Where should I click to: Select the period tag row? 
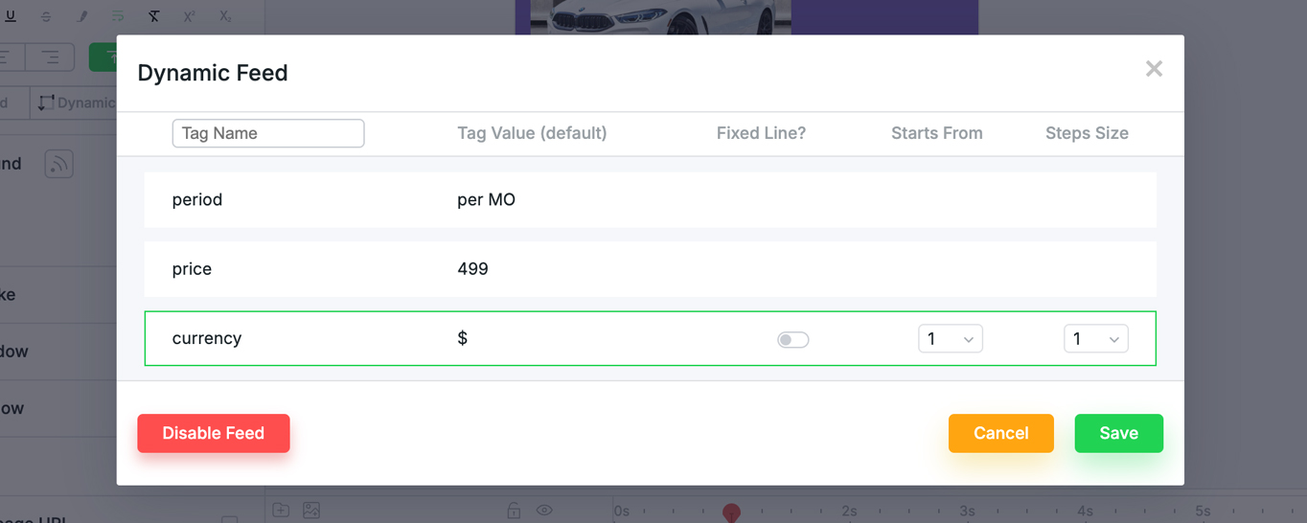(650, 200)
